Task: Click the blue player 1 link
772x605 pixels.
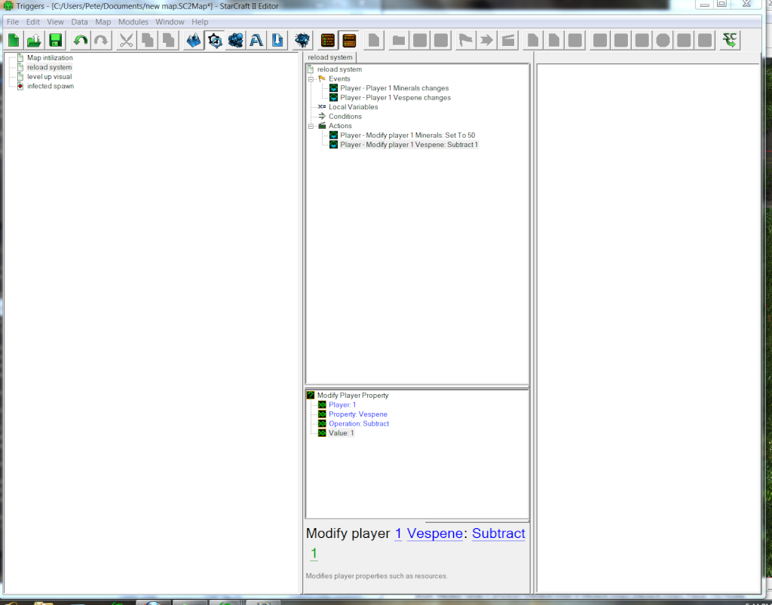Action: [398, 533]
